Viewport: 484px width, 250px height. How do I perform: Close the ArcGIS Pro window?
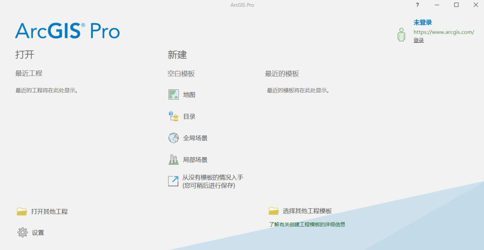tap(475, 5)
